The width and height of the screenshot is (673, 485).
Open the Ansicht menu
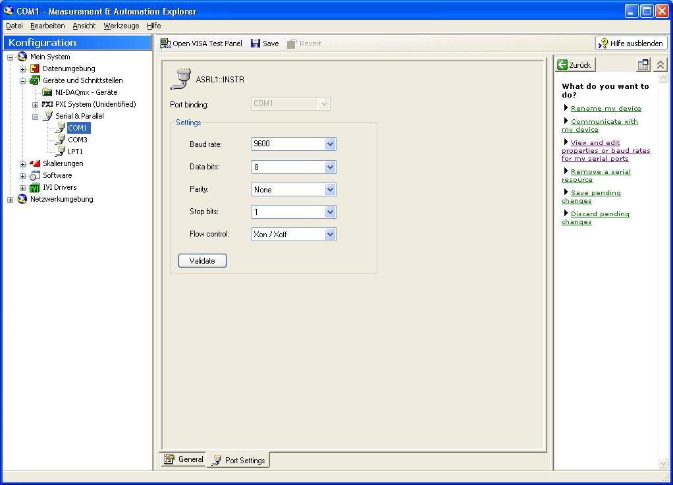point(84,26)
